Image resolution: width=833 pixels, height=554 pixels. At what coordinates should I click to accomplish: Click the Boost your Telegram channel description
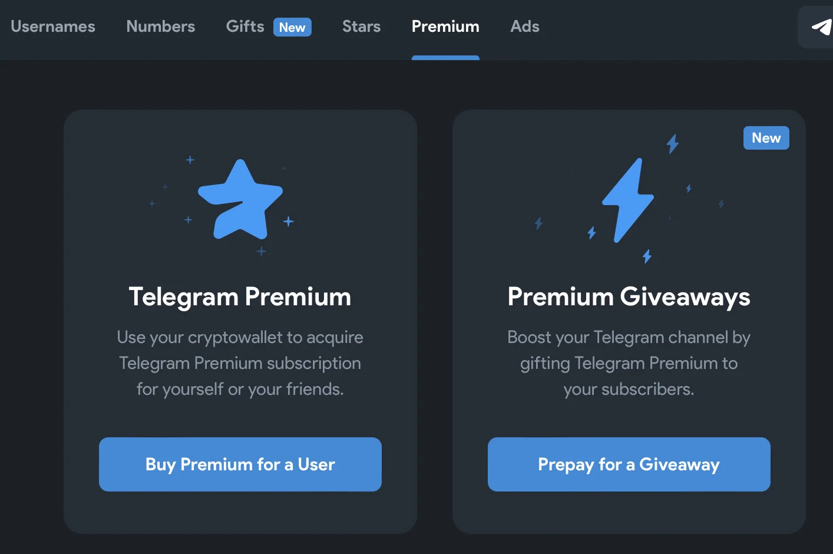pyautogui.click(x=629, y=363)
